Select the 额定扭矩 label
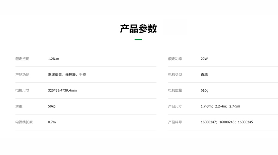This screenshot has width=278, height=155. (22, 59)
